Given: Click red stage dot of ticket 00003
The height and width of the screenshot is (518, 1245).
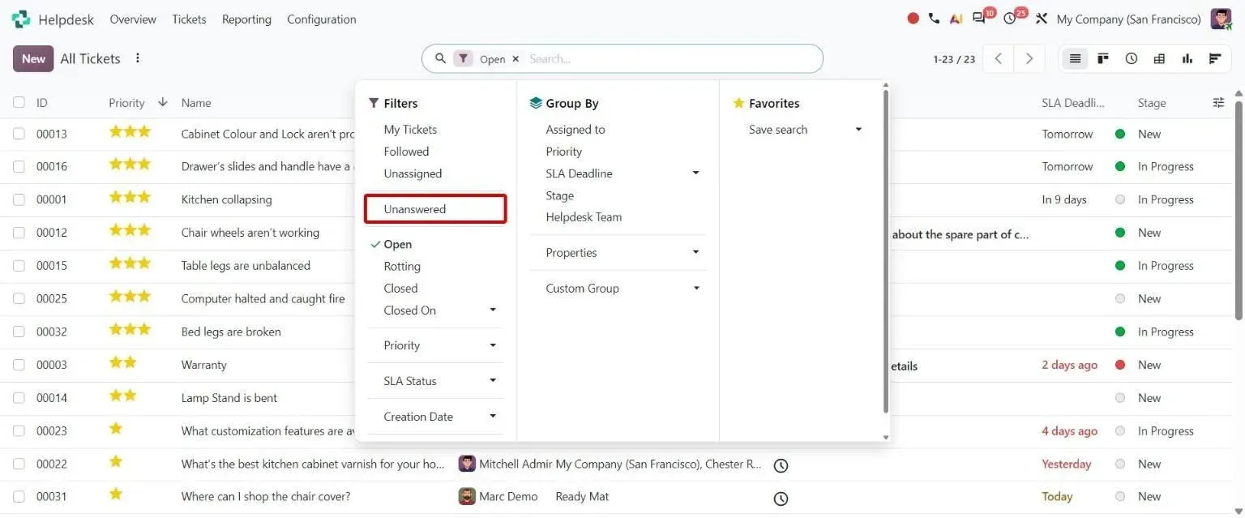Looking at the screenshot, I should (1120, 365).
